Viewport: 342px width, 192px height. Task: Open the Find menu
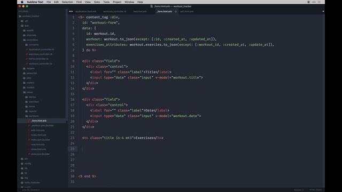[x=79, y=2]
